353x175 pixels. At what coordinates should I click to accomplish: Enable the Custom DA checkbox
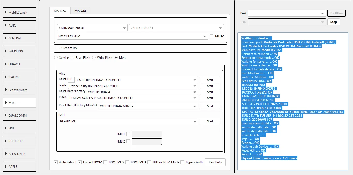tap(58, 48)
